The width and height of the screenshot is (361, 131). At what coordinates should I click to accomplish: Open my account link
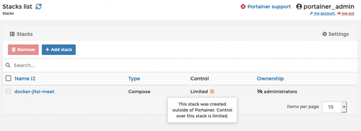[x=322, y=14]
